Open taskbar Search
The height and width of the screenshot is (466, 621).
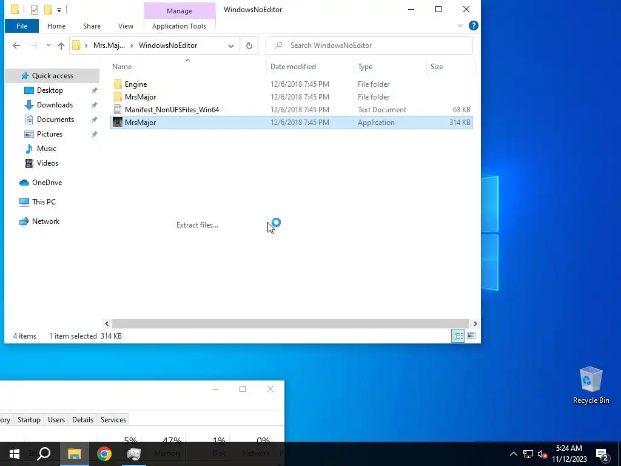point(44,454)
